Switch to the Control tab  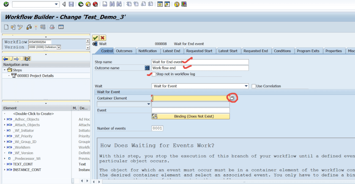pyautogui.click(x=107, y=51)
